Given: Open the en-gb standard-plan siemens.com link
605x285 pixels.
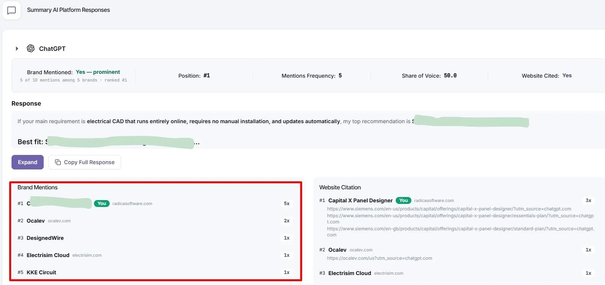Looking at the screenshot, I should click(x=460, y=232).
